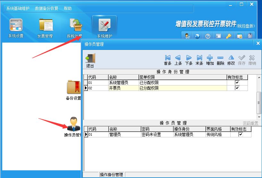
Task: Click 已分配权限 cell in 开票员 row
Action: tap(183, 88)
